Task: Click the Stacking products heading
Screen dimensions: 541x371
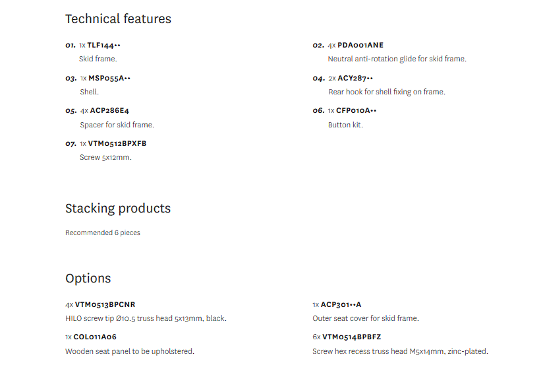Action: [118, 209]
